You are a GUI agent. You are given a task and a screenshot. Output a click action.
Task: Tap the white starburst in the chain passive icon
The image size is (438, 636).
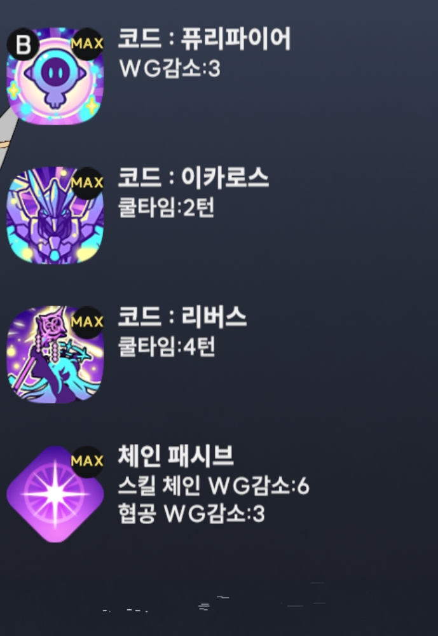tap(55, 494)
